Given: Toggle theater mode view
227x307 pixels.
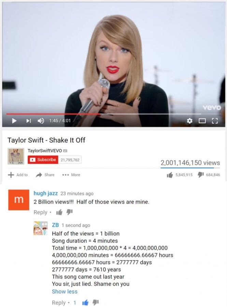Looking at the screenshot, I should 202,121.
